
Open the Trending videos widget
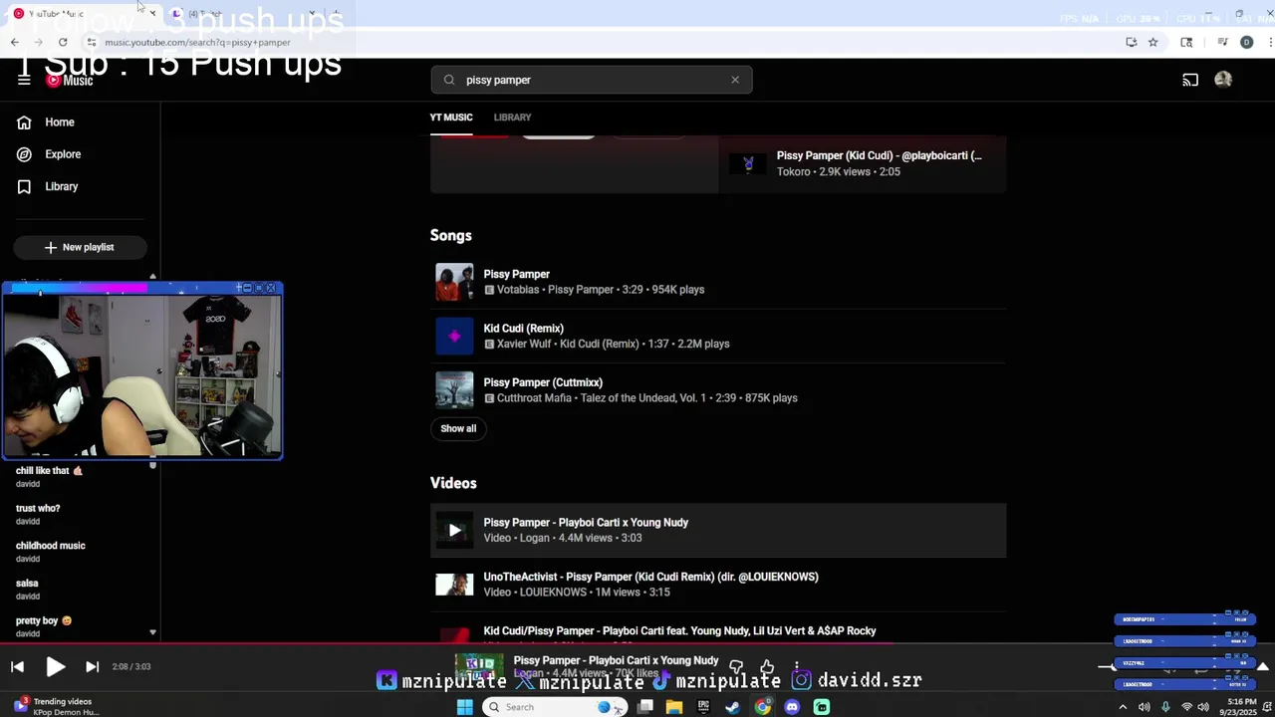click(x=55, y=707)
